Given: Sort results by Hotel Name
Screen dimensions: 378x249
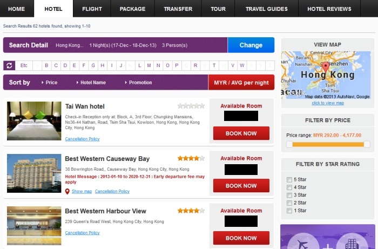Looking at the screenshot, I should coord(91,83).
